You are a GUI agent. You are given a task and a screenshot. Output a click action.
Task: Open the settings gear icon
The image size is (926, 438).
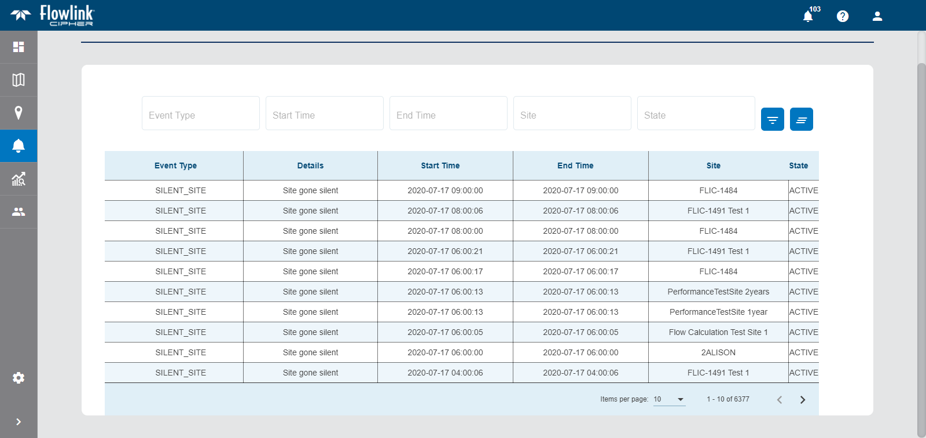[x=19, y=378]
